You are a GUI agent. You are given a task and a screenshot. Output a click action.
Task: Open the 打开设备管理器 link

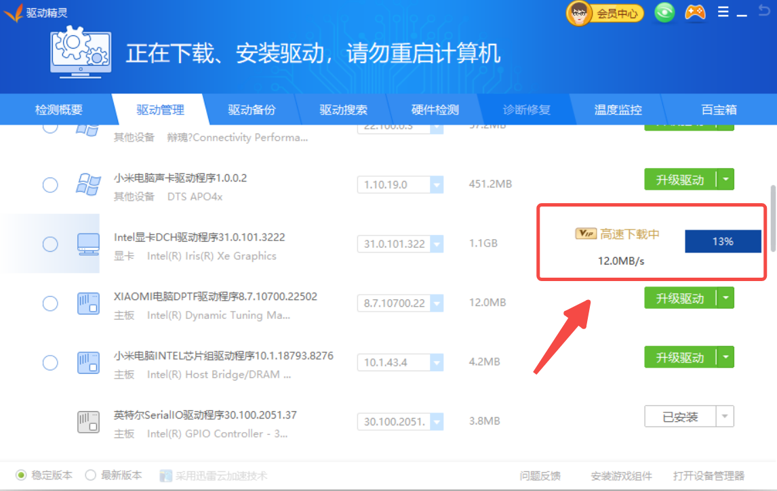(709, 475)
